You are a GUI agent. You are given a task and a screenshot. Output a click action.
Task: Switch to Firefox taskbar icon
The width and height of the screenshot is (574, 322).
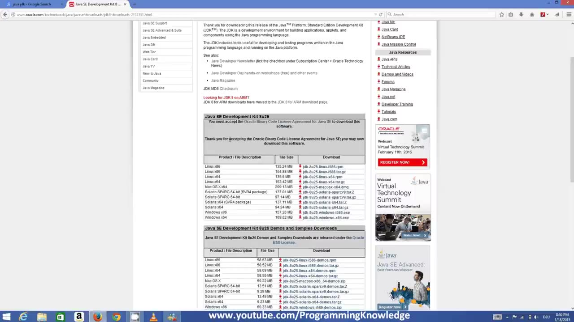[97, 317]
